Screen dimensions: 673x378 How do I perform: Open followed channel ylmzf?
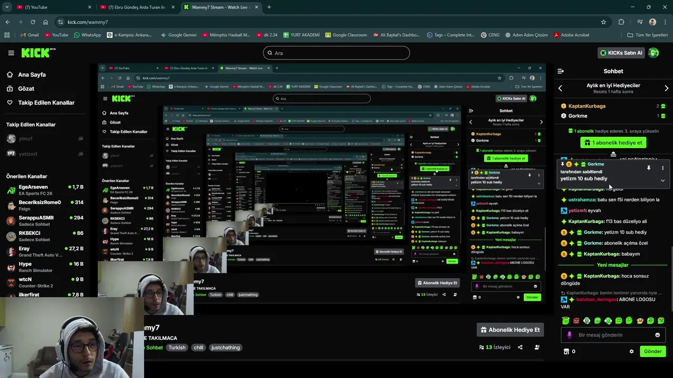coord(45,139)
